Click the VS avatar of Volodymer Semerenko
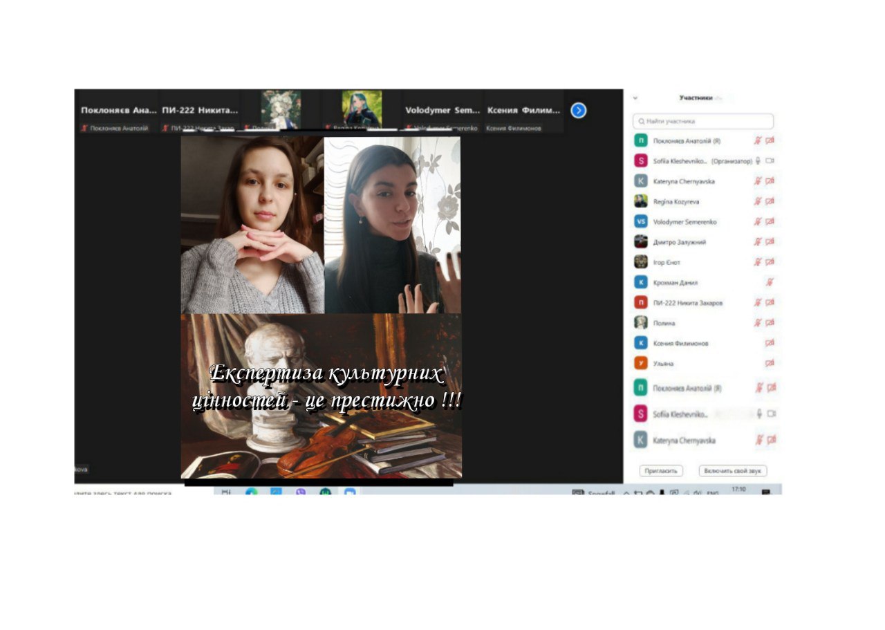The width and height of the screenshot is (885, 630). 641,221
